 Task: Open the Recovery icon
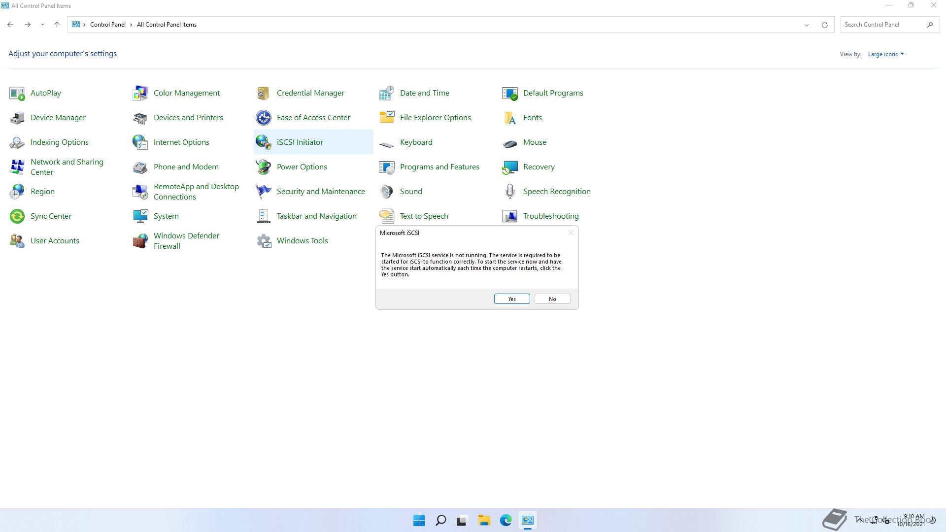tap(509, 167)
